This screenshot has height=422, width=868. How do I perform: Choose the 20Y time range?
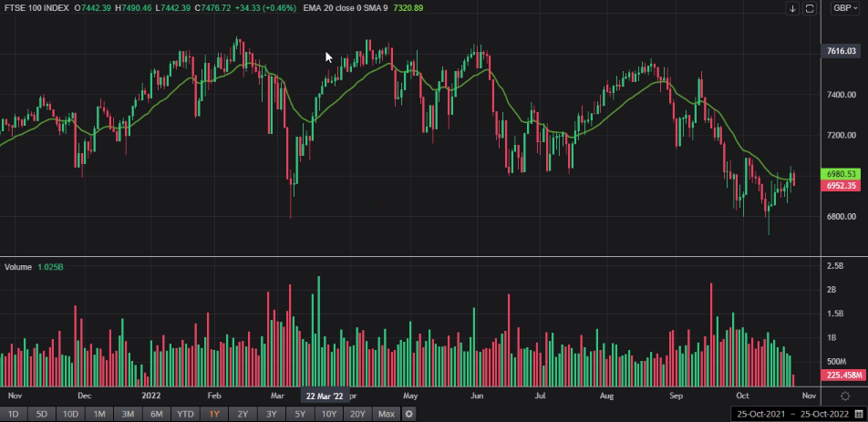click(x=357, y=414)
